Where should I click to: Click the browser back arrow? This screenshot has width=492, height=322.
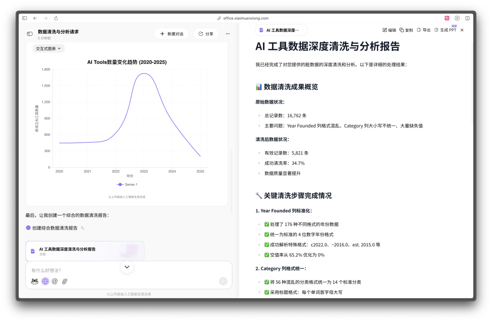point(35,18)
